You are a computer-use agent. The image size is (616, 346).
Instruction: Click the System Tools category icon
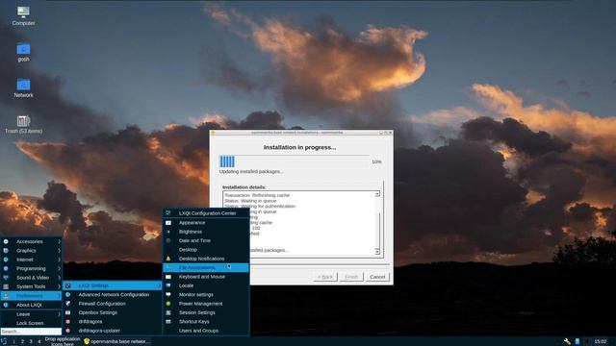6,286
